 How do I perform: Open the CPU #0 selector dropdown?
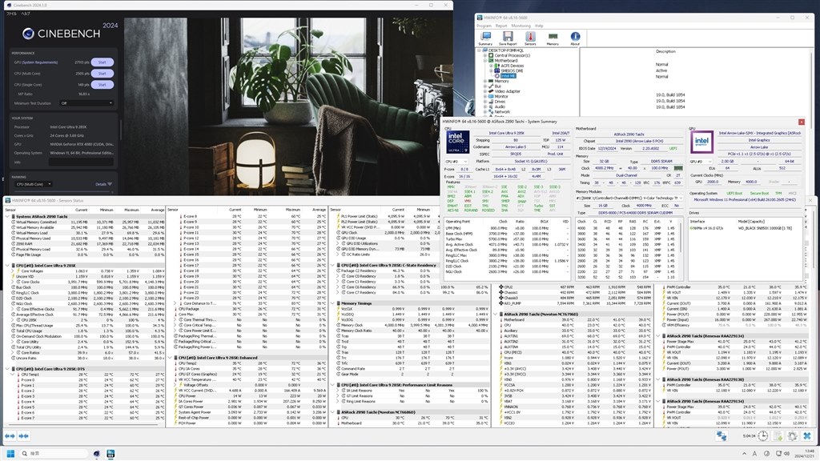[456, 162]
